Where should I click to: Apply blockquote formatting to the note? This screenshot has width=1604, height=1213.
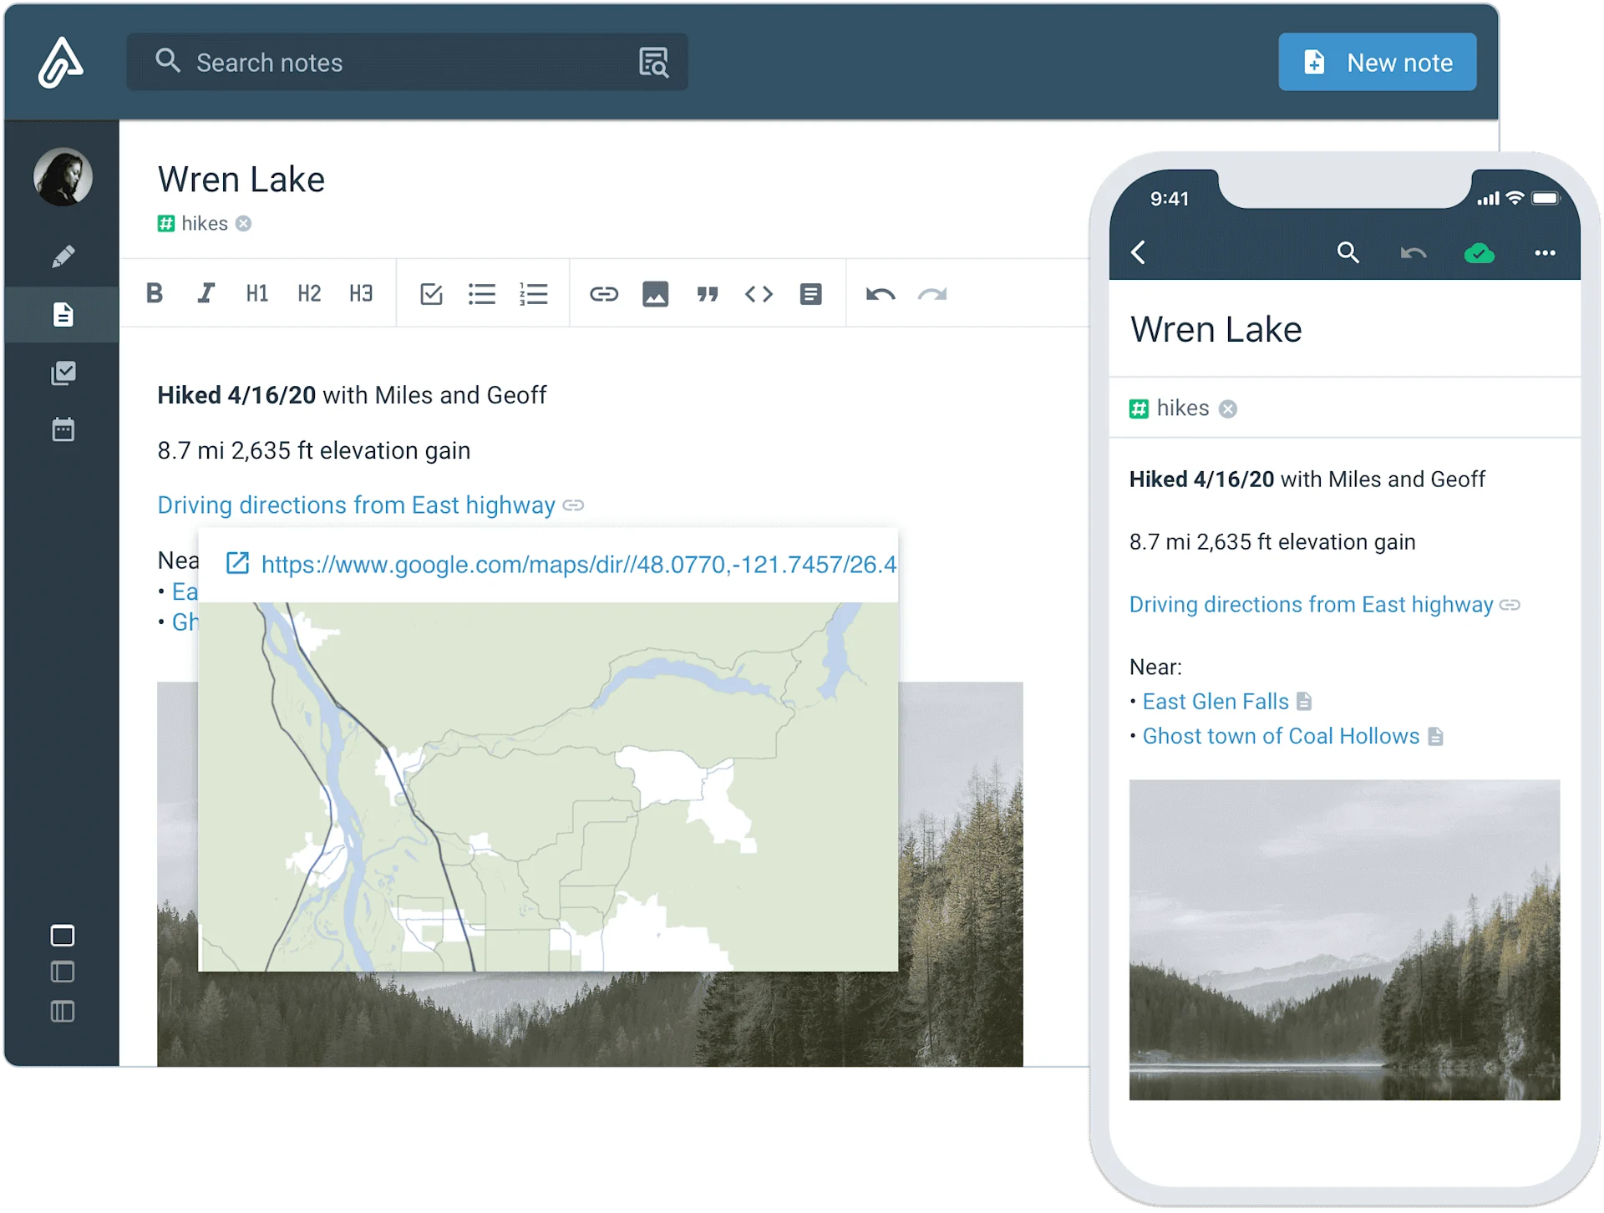pyautogui.click(x=708, y=293)
